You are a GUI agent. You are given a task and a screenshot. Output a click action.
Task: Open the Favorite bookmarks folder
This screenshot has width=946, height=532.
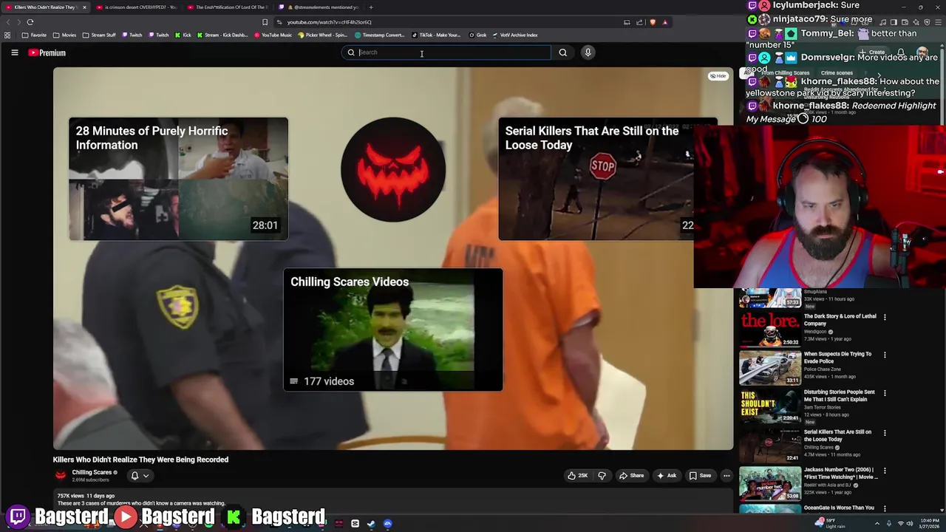35,35
